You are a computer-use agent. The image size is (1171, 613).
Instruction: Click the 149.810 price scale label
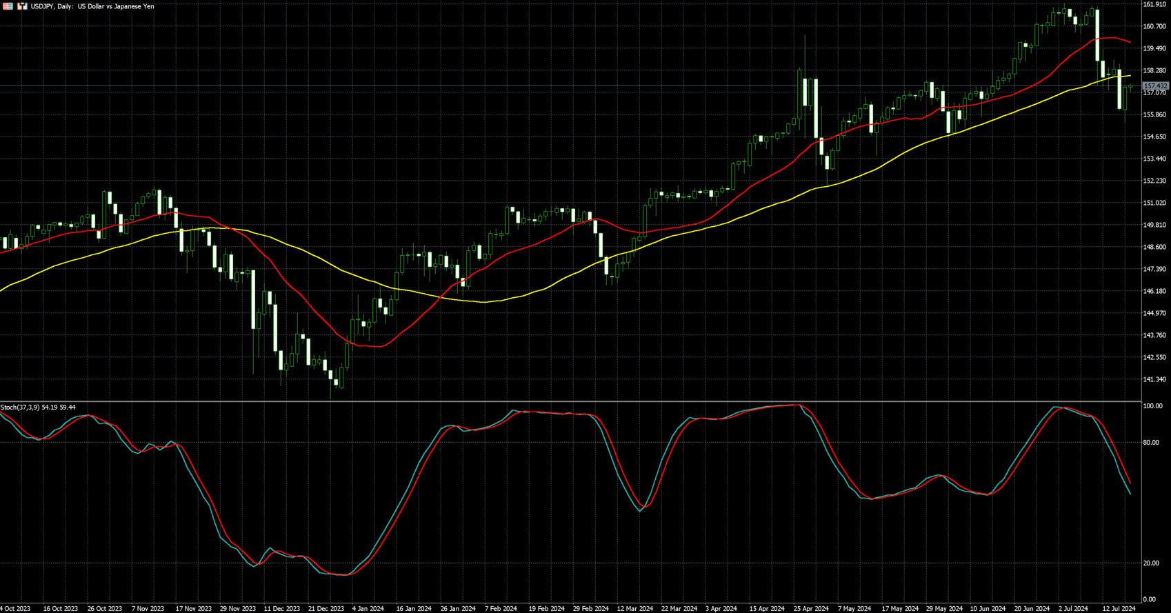coord(1154,225)
